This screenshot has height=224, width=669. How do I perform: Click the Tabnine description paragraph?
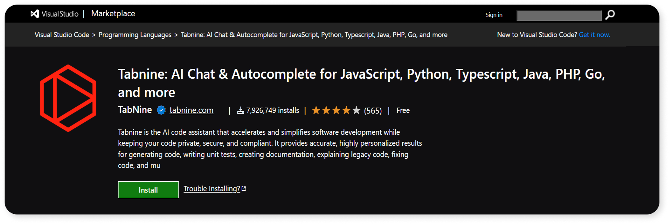[270, 149]
